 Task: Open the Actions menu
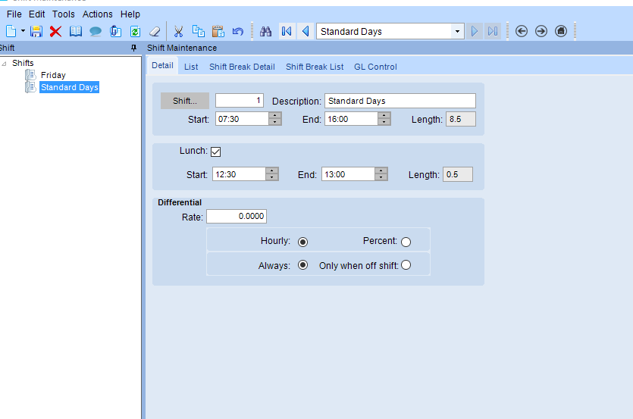[97, 14]
